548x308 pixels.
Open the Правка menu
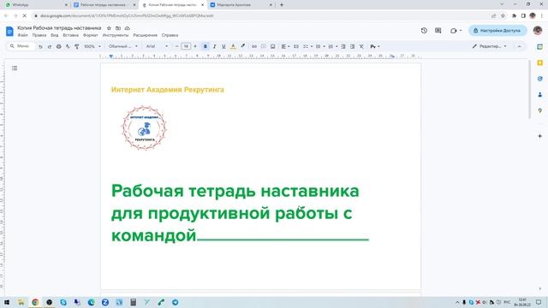[x=39, y=35]
